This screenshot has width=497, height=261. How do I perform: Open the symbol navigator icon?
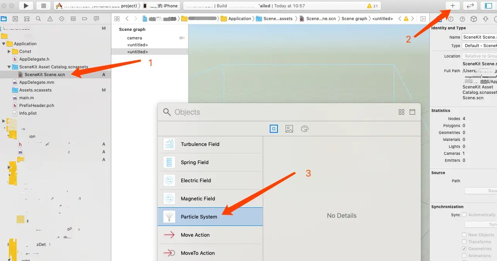(x=27, y=19)
